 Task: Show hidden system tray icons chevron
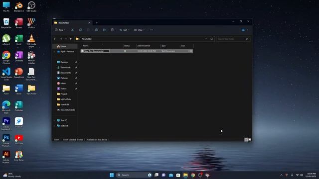click(281, 175)
